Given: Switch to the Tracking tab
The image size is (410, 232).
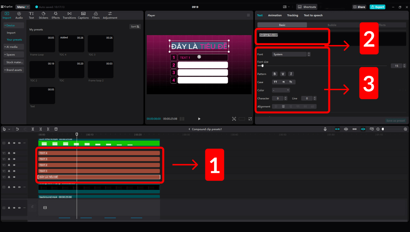Looking at the screenshot, I should (x=292, y=15).
